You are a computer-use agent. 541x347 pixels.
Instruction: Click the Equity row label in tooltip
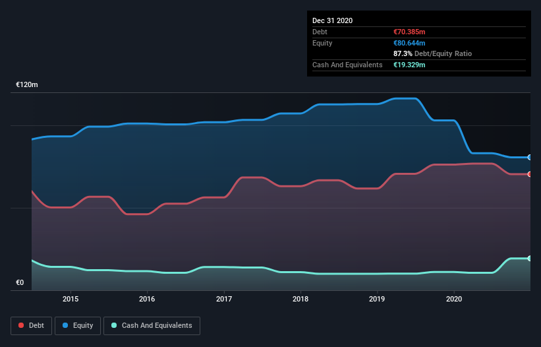[x=322, y=43]
